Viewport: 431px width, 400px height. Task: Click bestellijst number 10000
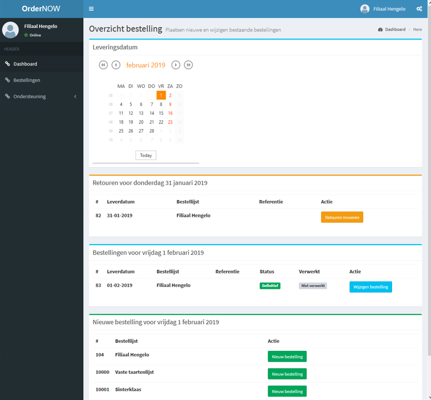pyautogui.click(x=102, y=372)
